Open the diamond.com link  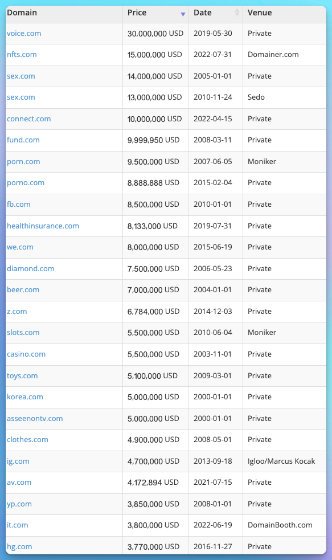[31, 268]
